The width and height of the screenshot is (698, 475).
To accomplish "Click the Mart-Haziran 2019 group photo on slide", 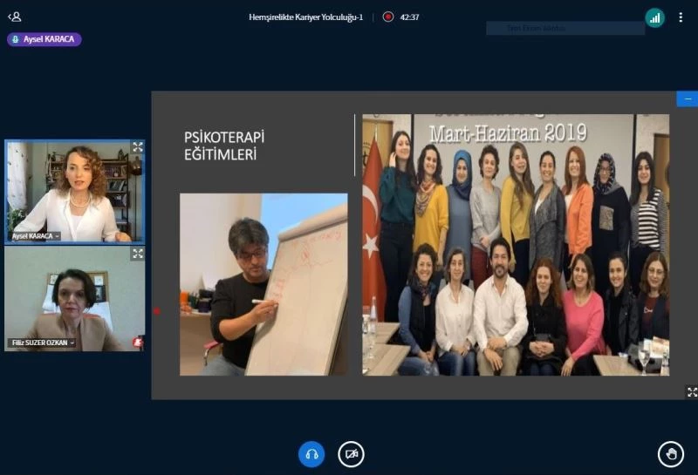I will tap(515, 244).
